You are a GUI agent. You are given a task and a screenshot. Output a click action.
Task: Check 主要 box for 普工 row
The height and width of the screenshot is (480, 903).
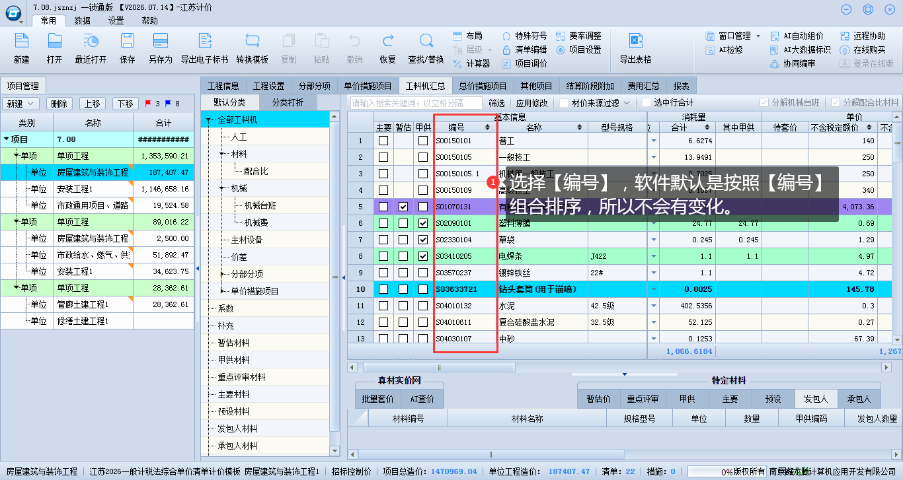point(383,141)
